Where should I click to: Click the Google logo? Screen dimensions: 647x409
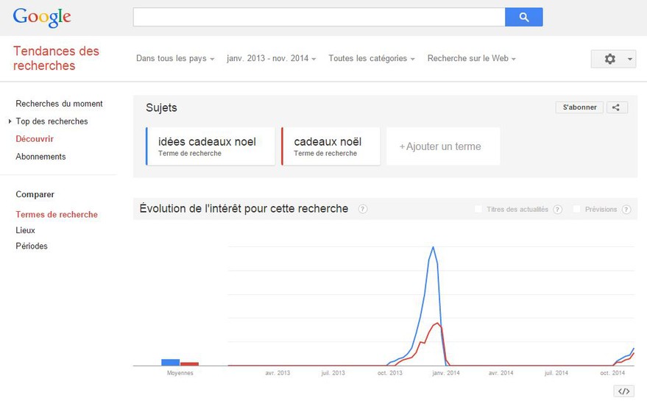click(42, 18)
